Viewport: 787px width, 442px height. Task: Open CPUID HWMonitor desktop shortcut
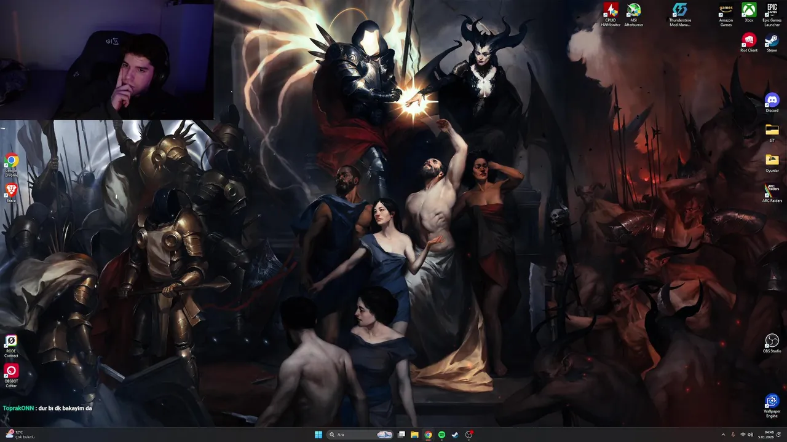[x=611, y=15]
